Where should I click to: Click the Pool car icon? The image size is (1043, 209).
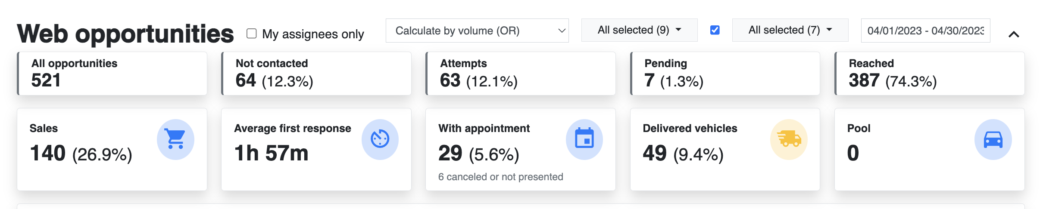click(993, 139)
